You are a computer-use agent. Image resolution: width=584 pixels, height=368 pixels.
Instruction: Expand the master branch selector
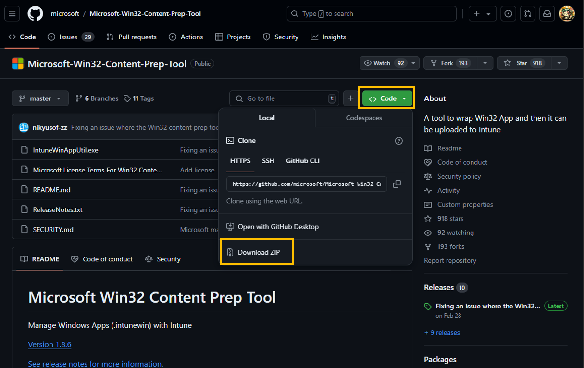coord(40,98)
